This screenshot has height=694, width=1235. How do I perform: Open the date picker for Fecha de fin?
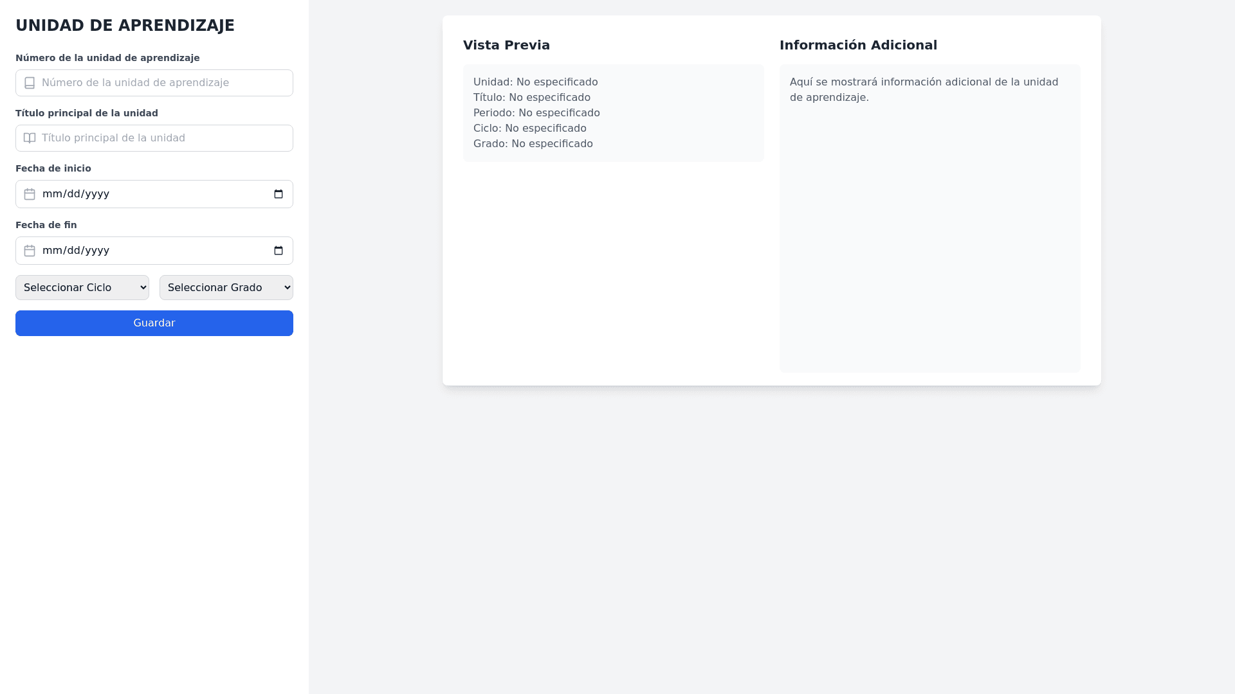click(x=279, y=251)
